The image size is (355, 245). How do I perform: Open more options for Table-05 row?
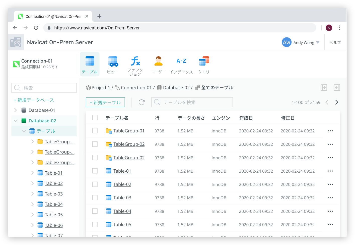[x=331, y=225]
